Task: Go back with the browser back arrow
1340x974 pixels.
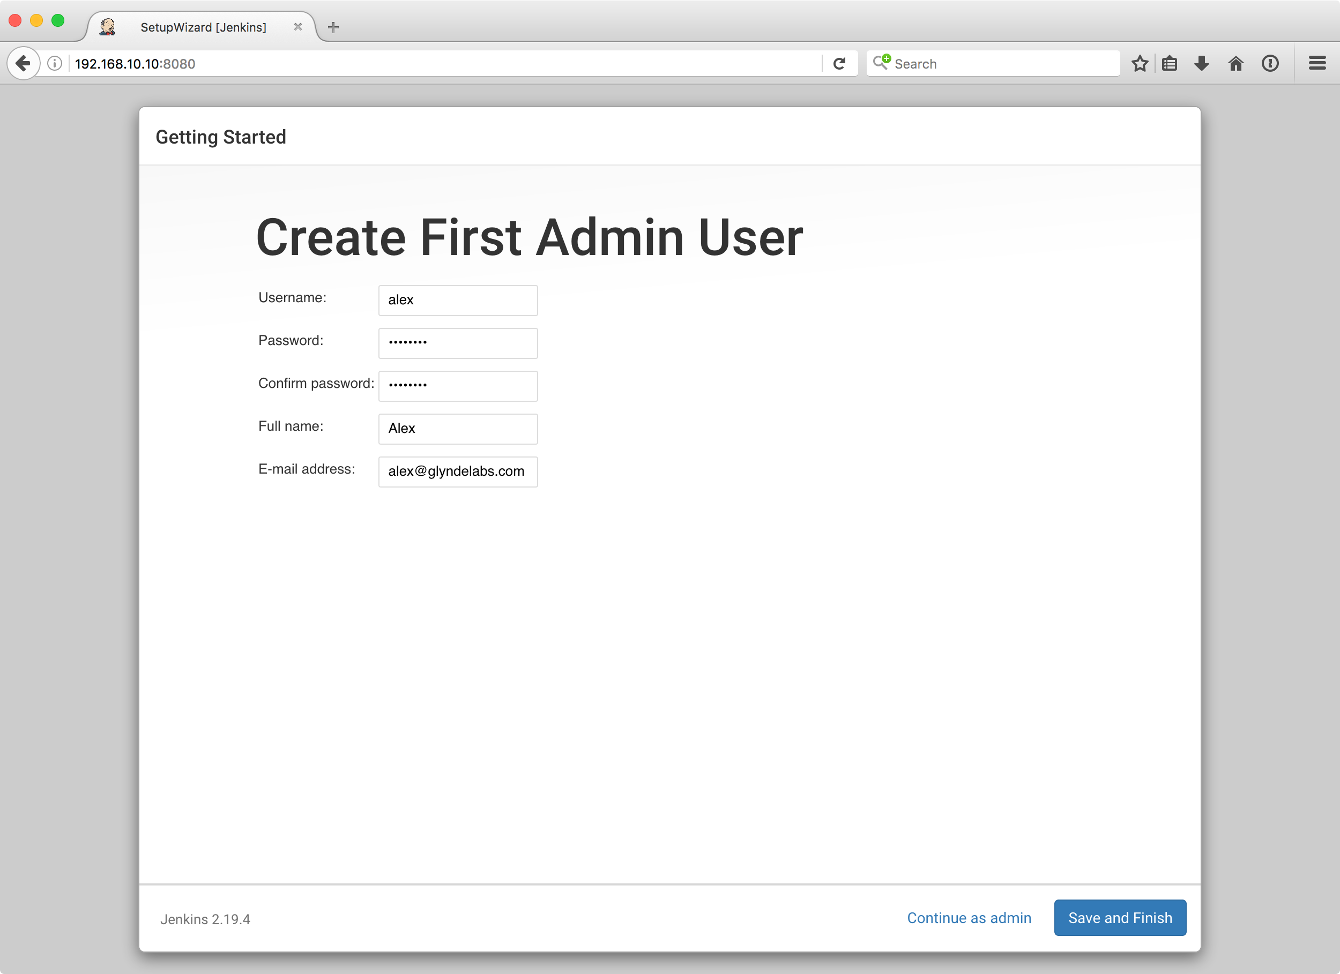Action: 23,63
